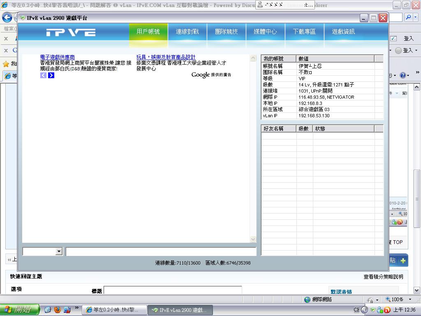This screenshot has height=316, width=421.
Task: Select the 1031, UPnP:關閉 value
Action: pyautogui.click(x=315, y=91)
